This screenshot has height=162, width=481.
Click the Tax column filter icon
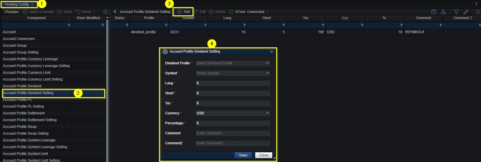point(323,25)
